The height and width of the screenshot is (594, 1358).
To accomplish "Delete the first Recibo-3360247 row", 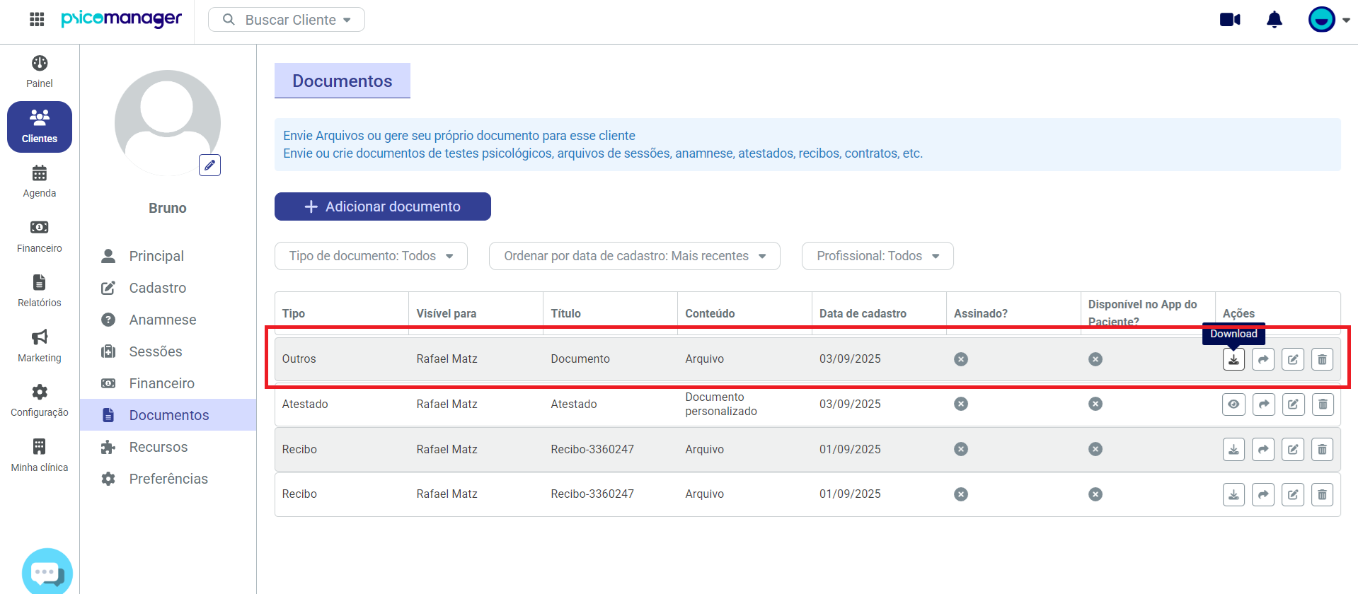I will tap(1322, 449).
